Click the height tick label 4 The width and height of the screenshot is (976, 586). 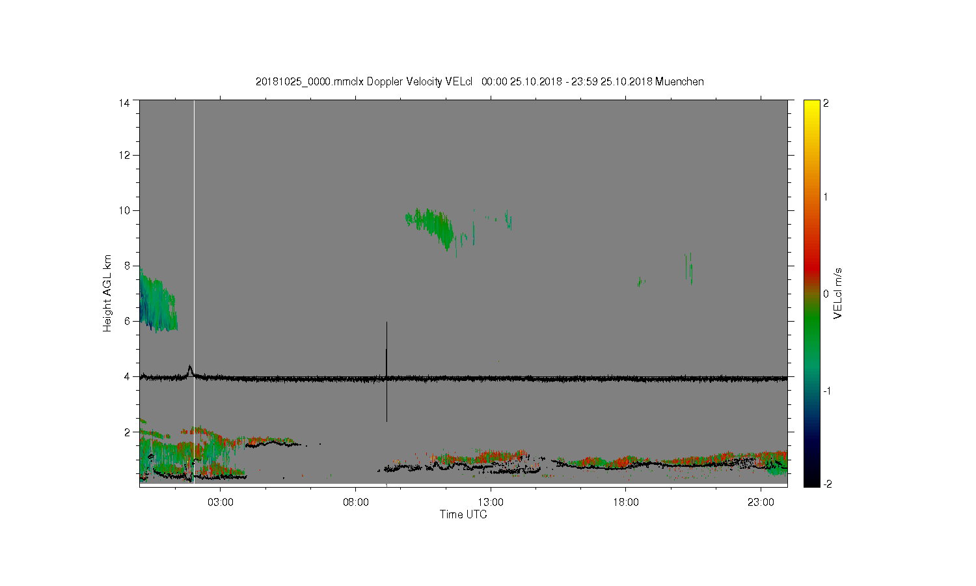[127, 376]
